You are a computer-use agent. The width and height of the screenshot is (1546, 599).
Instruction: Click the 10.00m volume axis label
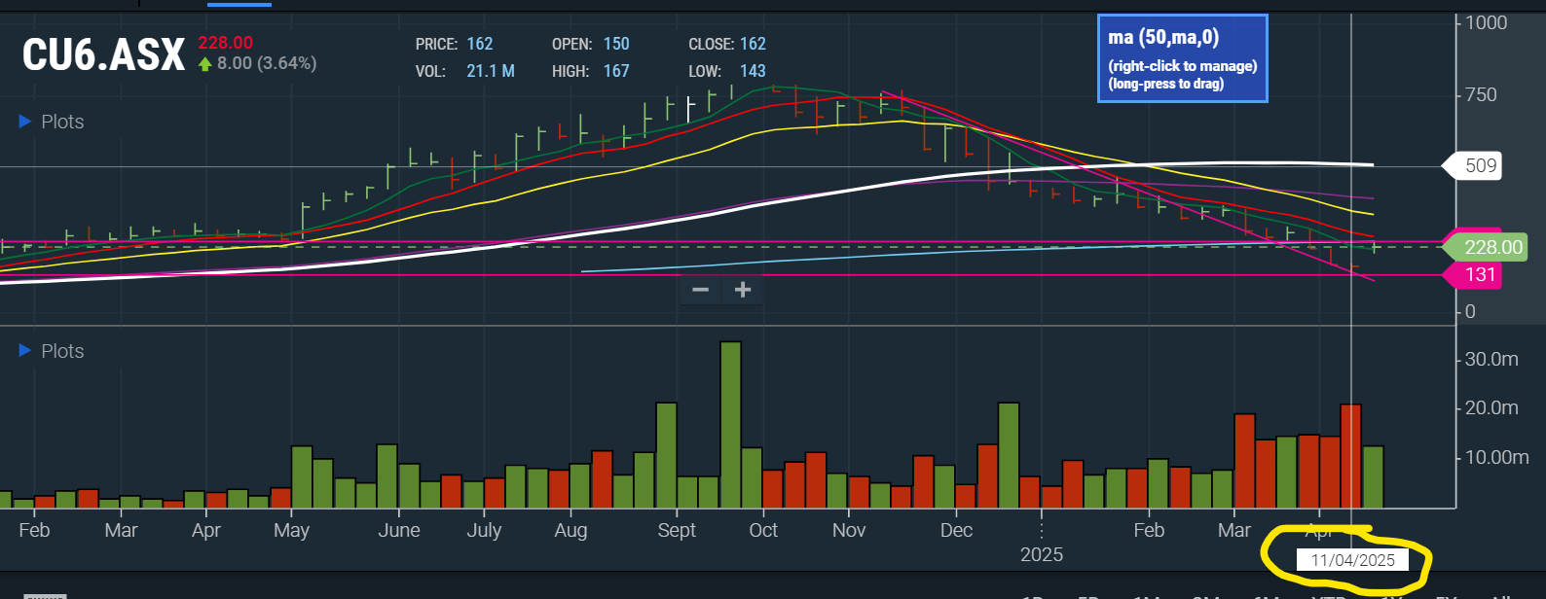[x=1496, y=457]
